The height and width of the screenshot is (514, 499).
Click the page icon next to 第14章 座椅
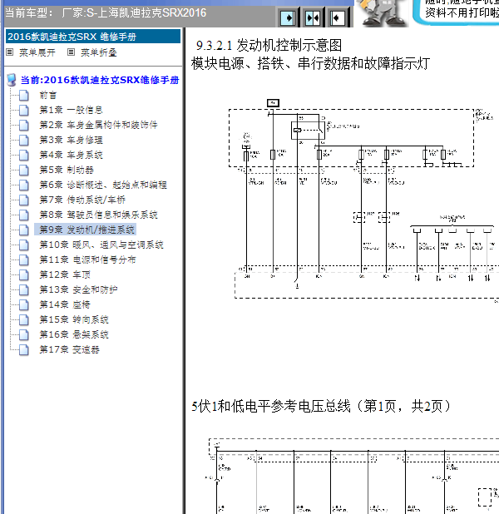click(x=24, y=305)
